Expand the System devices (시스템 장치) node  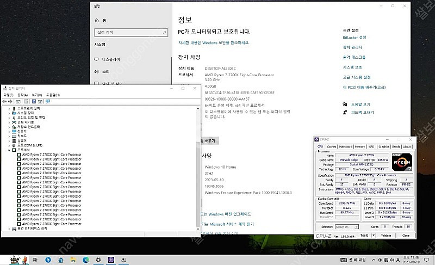point(9,113)
